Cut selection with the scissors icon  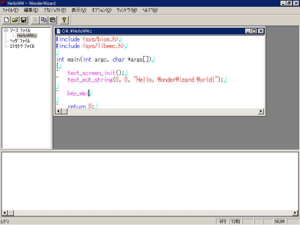(35, 20)
